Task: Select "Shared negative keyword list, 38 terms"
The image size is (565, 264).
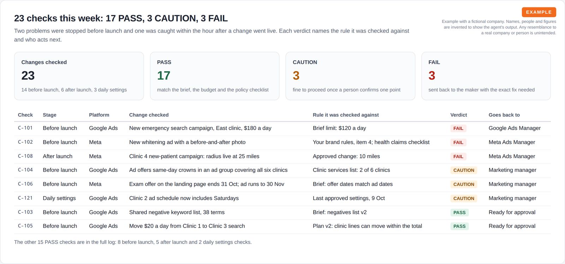Action: point(177,212)
